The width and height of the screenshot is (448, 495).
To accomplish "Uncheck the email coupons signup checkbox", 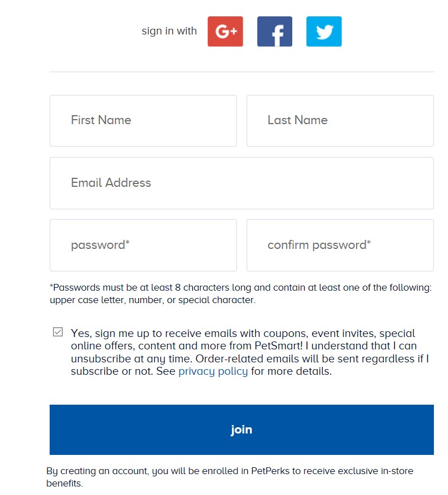I will pyautogui.click(x=58, y=332).
